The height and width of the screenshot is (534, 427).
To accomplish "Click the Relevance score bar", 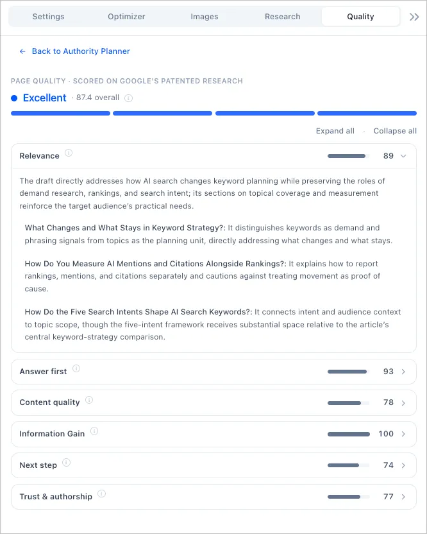I will point(348,156).
